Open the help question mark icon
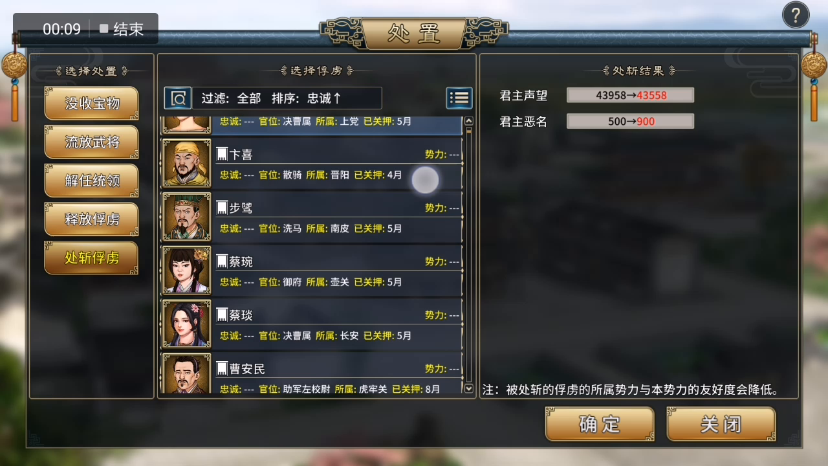 [x=796, y=15]
